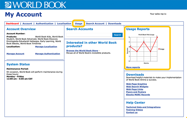This screenshot has width=187, height=118.
Task: Open the Web Page Graphics download link
Action: click(x=137, y=84)
